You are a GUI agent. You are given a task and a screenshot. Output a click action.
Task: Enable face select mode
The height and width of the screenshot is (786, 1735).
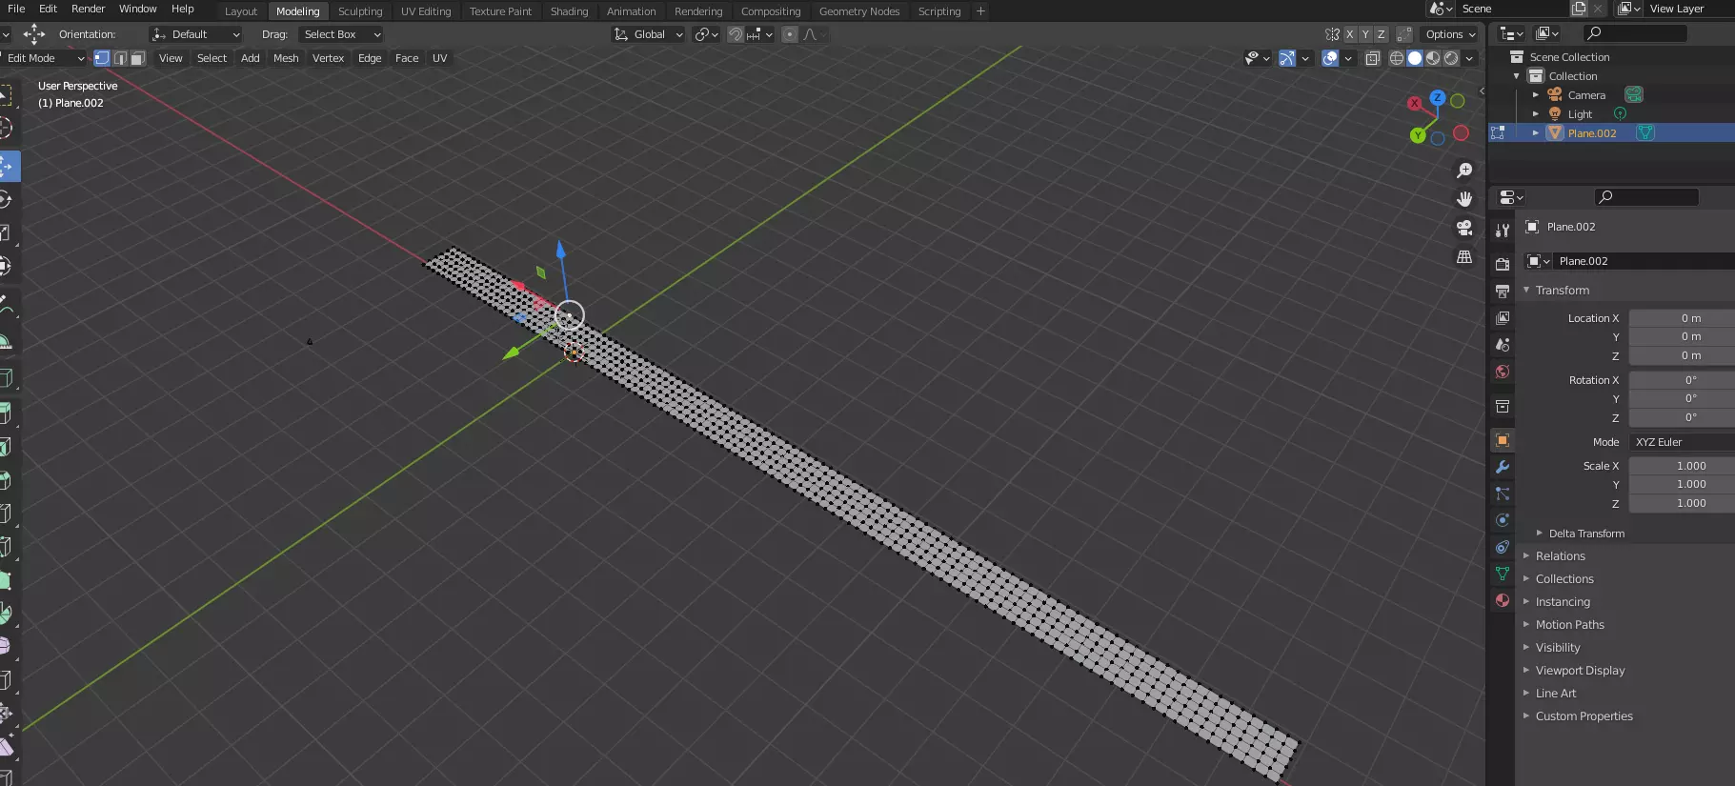tap(137, 58)
